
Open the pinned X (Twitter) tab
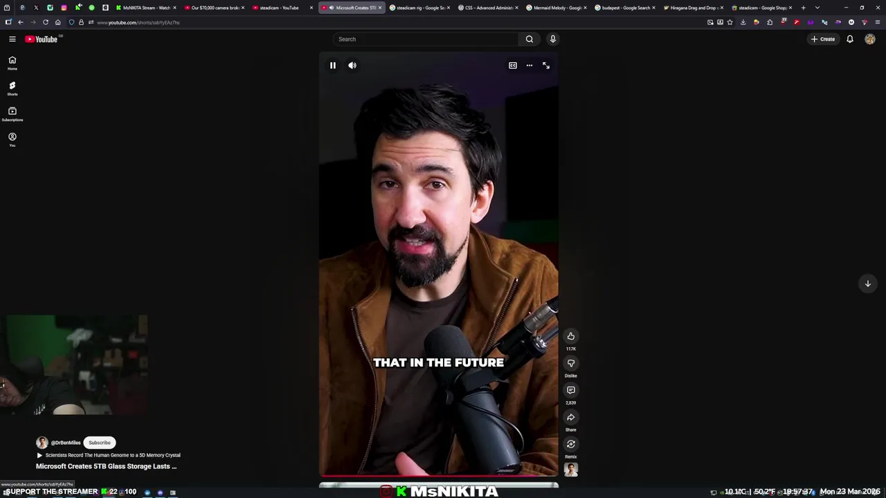click(36, 8)
